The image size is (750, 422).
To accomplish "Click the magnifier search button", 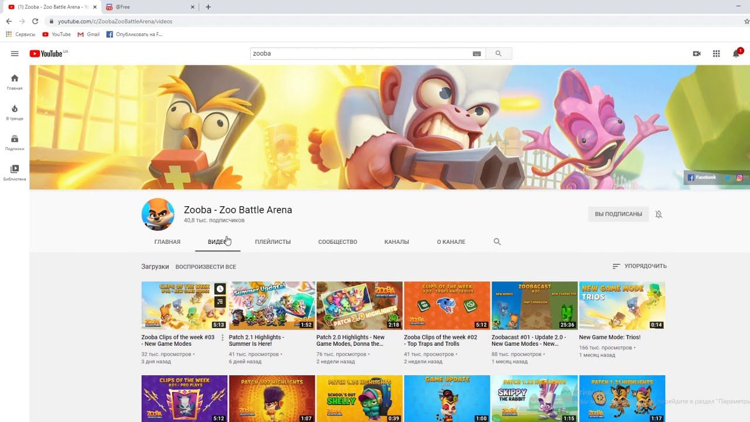I will click(499, 53).
